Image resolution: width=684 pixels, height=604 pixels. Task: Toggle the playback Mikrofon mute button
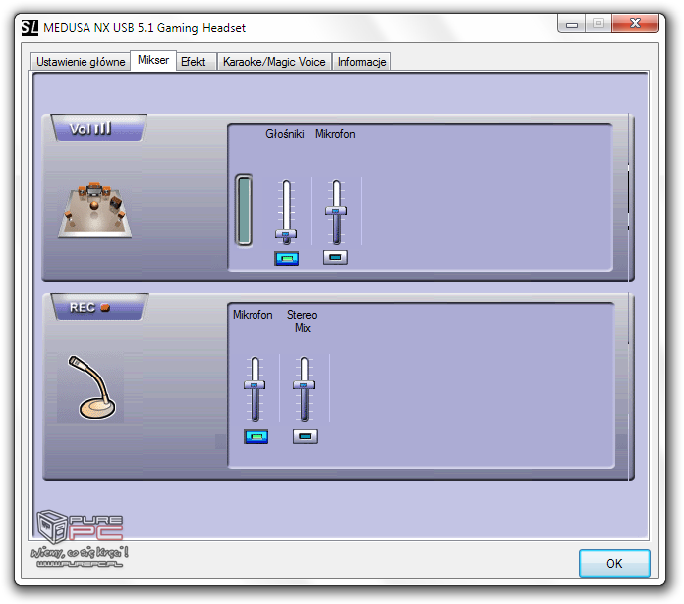tap(335, 257)
